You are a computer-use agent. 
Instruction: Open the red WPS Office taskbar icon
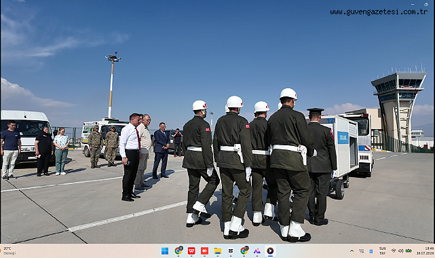point(191,251)
